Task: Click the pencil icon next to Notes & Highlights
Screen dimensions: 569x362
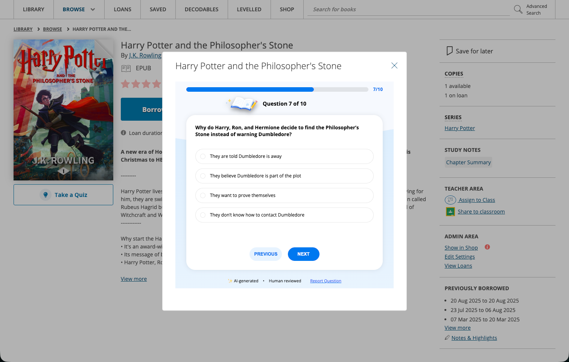Action: [x=447, y=338]
